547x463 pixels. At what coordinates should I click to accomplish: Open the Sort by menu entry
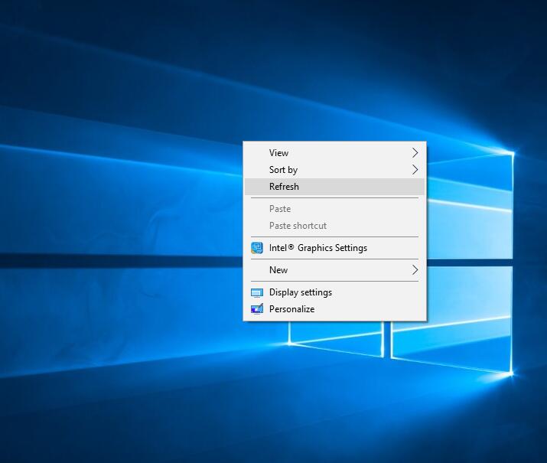pos(334,170)
